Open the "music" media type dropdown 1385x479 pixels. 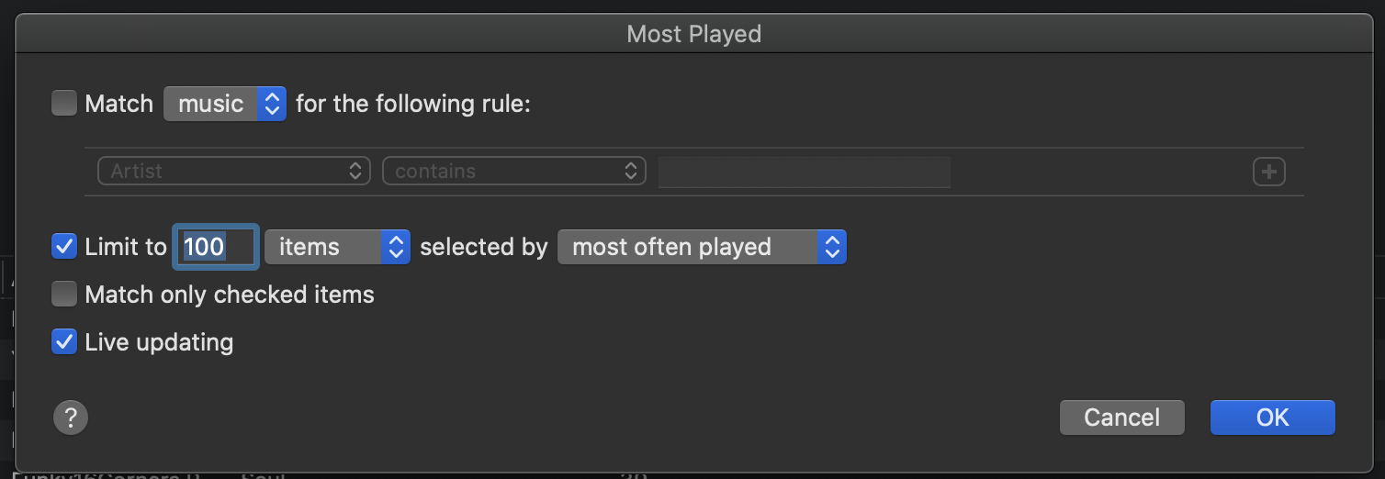225,104
